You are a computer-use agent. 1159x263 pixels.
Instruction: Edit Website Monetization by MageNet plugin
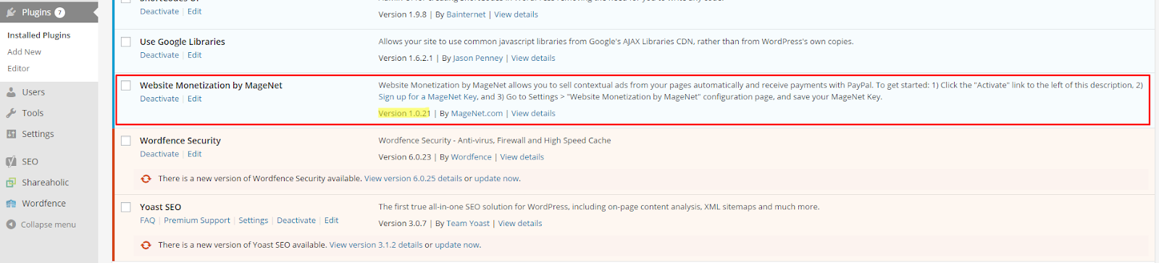pyautogui.click(x=195, y=99)
